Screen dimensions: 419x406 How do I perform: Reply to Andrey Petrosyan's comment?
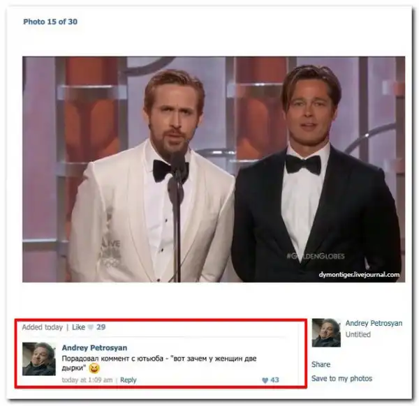[x=128, y=380]
